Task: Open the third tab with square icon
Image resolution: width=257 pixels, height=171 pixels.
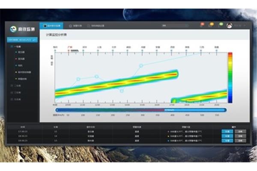Action: (96, 26)
